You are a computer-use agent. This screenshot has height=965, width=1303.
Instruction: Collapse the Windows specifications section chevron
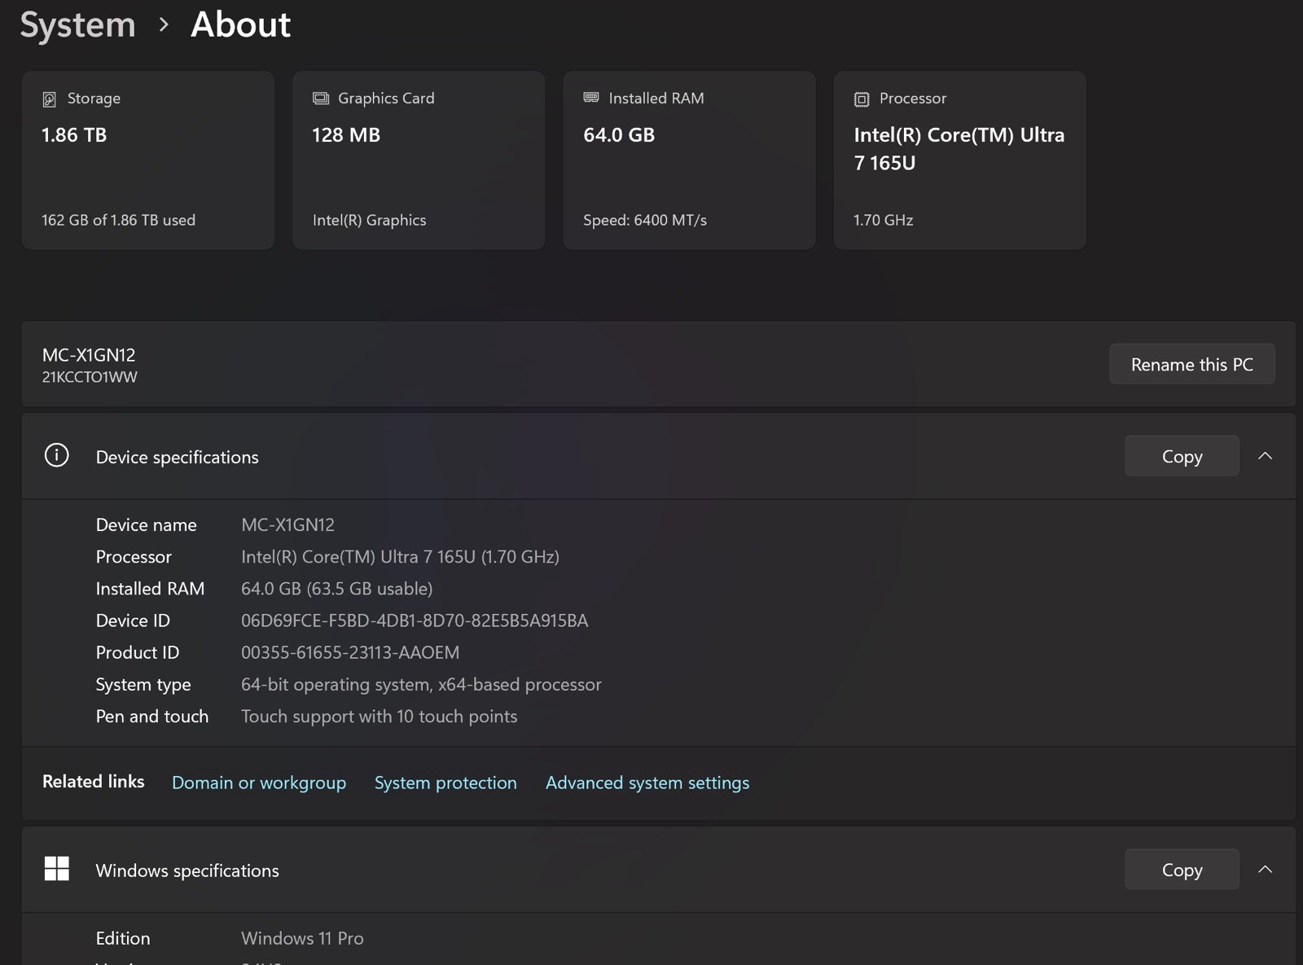[x=1265, y=870]
